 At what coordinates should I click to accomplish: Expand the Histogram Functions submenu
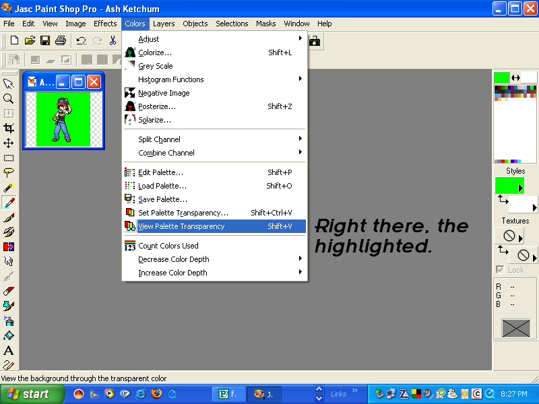(214, 79)
